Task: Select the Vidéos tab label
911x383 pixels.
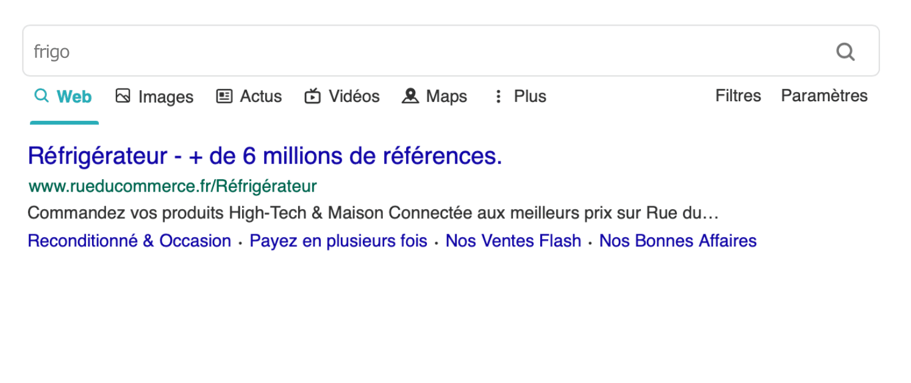Action: 354,96
